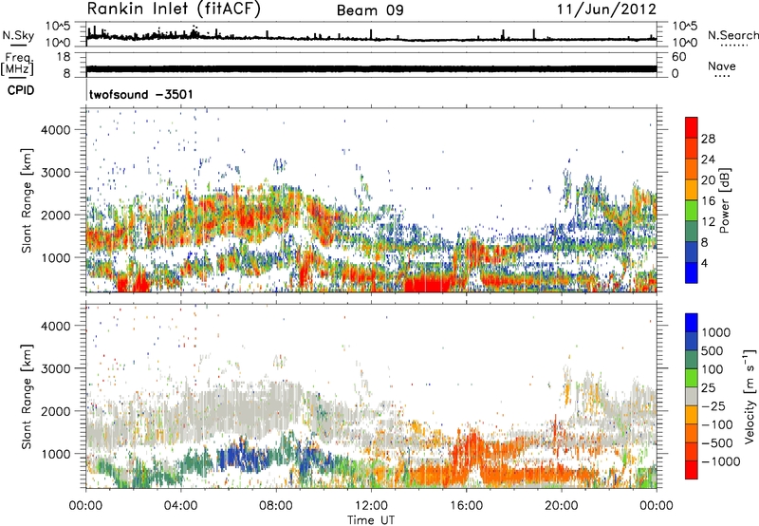Click "3000" on the velocity panel axis
Viewport: 759px width, 526px height.
[55, 368]
